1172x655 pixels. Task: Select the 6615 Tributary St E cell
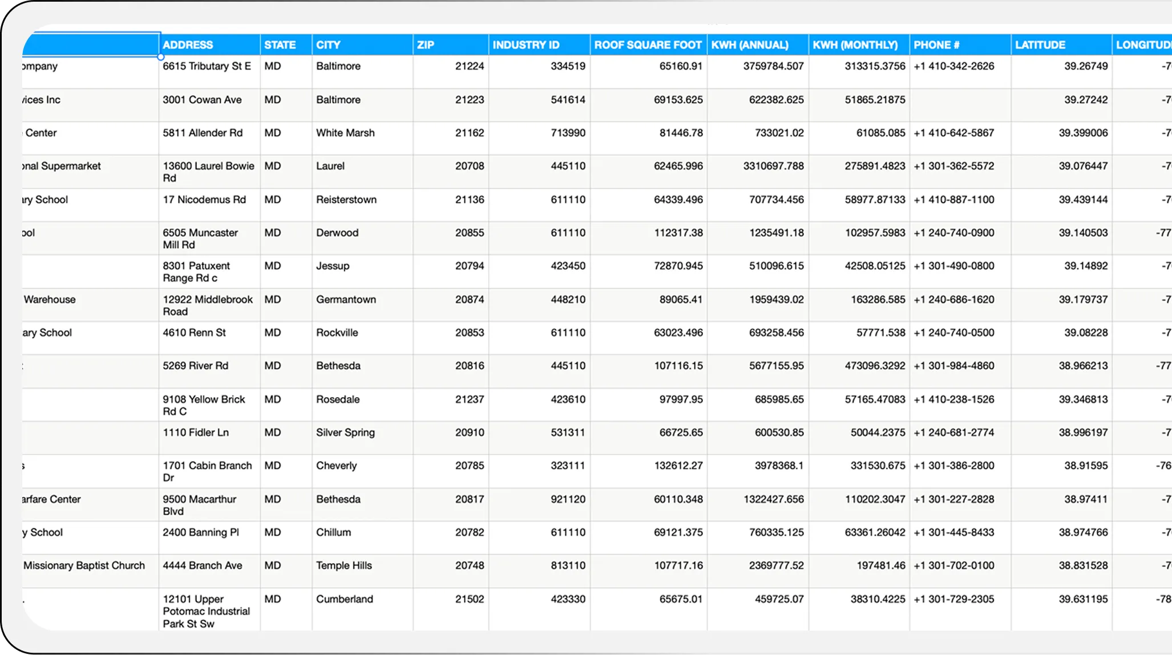[x=207, y=66]
